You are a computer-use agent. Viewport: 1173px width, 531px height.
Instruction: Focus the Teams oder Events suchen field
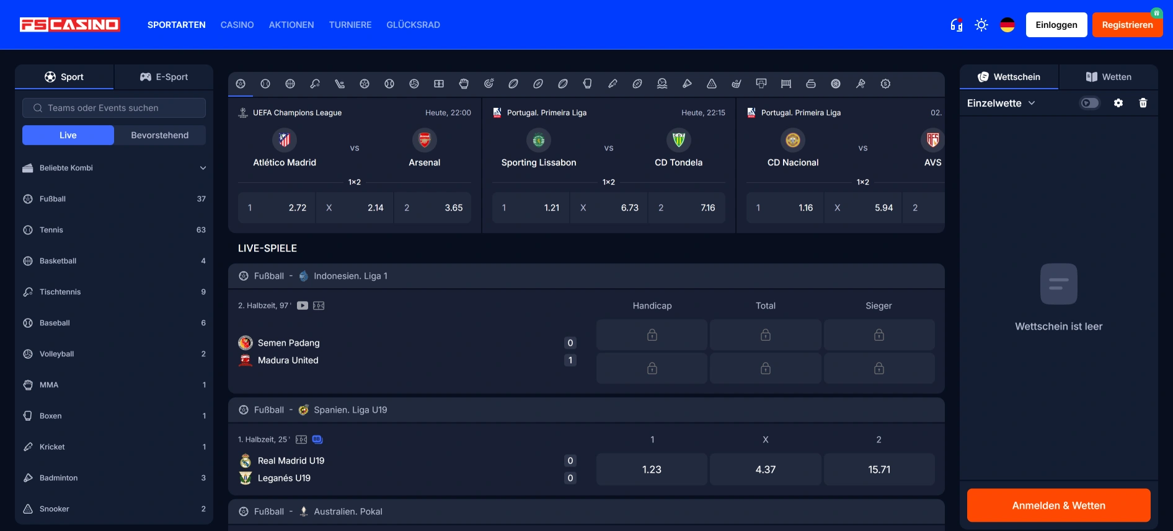point(114,108)
